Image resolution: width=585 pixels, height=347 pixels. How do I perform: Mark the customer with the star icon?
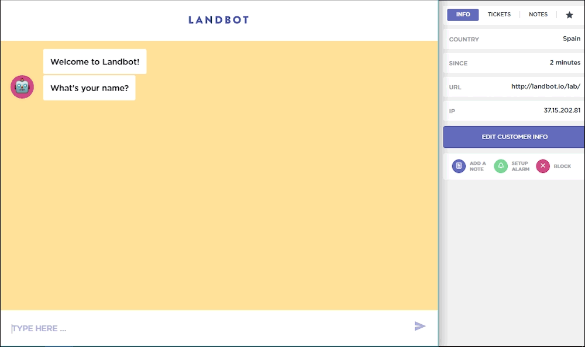point(569,15)
